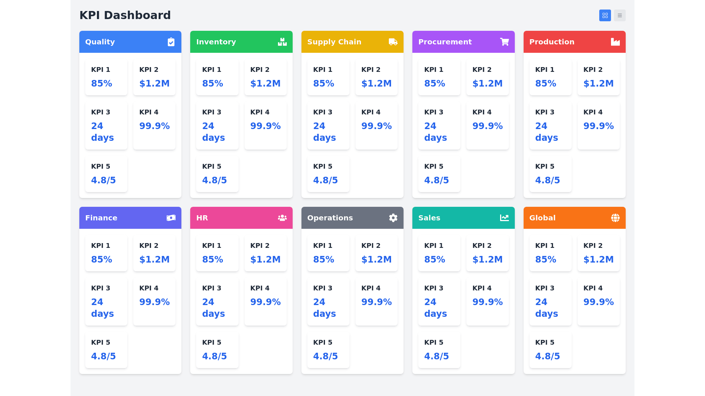Click the Supply Chain truck icon
Screen dimensions: 705x396
(393, 42)
